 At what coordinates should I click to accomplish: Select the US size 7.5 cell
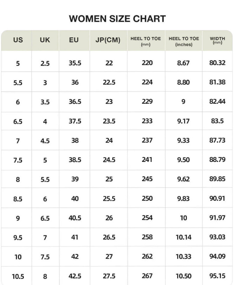coord(18,160)
